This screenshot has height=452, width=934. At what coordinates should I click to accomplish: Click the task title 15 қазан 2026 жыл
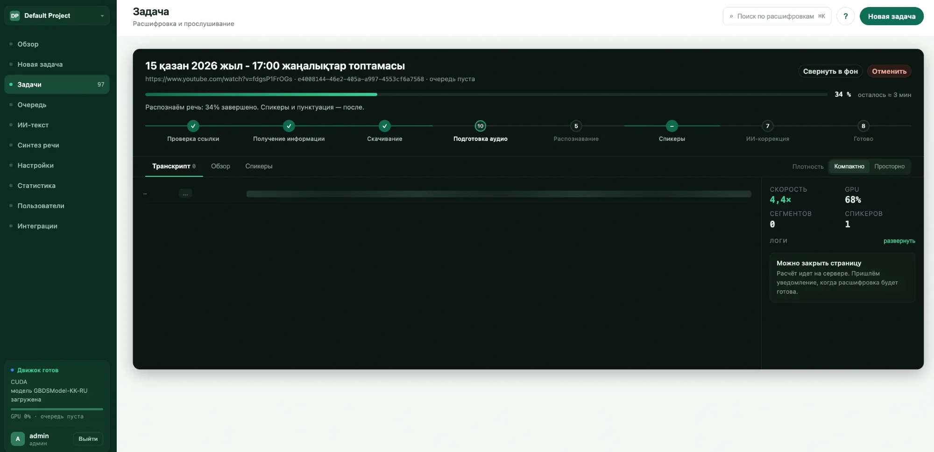coord(275,66)
